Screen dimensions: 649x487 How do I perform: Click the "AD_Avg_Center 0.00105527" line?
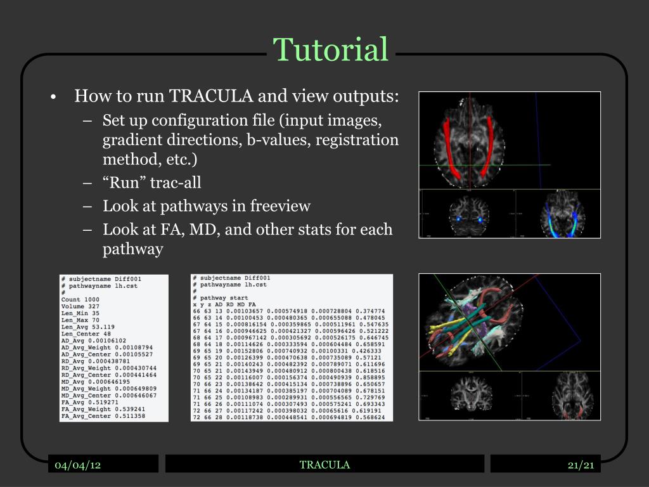tap(106, 354)
